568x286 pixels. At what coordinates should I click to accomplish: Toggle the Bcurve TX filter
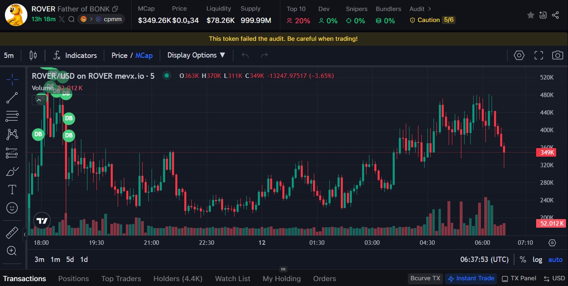click(425, 279)
